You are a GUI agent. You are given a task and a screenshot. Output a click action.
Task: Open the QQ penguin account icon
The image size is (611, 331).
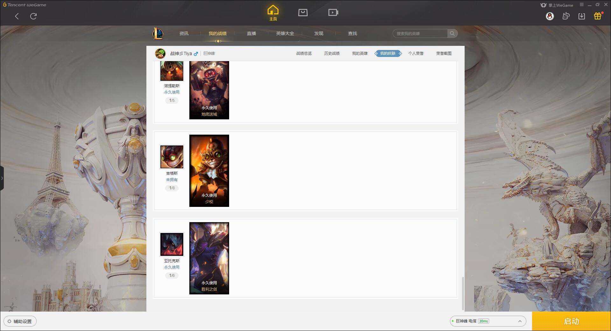pos(550,16)
